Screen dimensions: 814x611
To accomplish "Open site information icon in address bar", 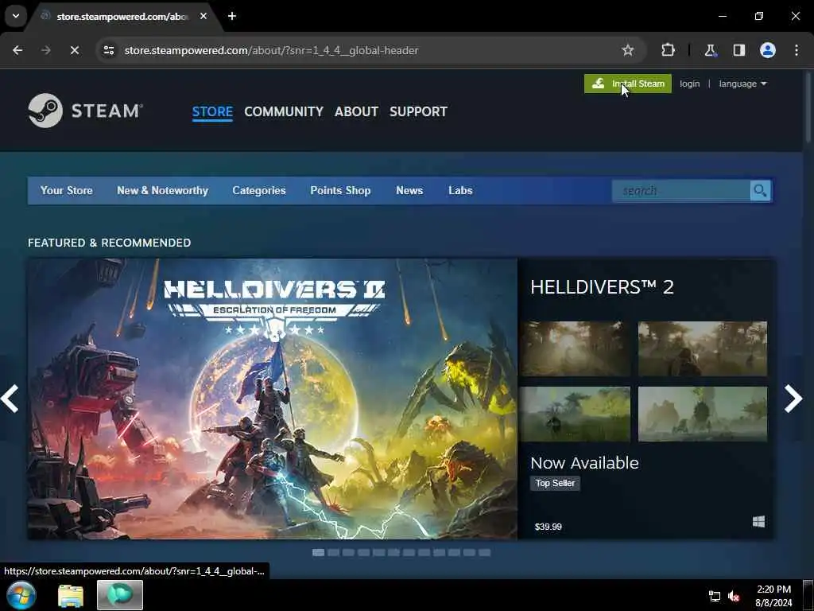I will coord(108,50).
